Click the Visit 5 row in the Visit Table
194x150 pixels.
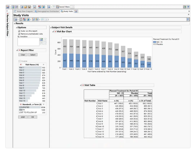click(118, 114)
